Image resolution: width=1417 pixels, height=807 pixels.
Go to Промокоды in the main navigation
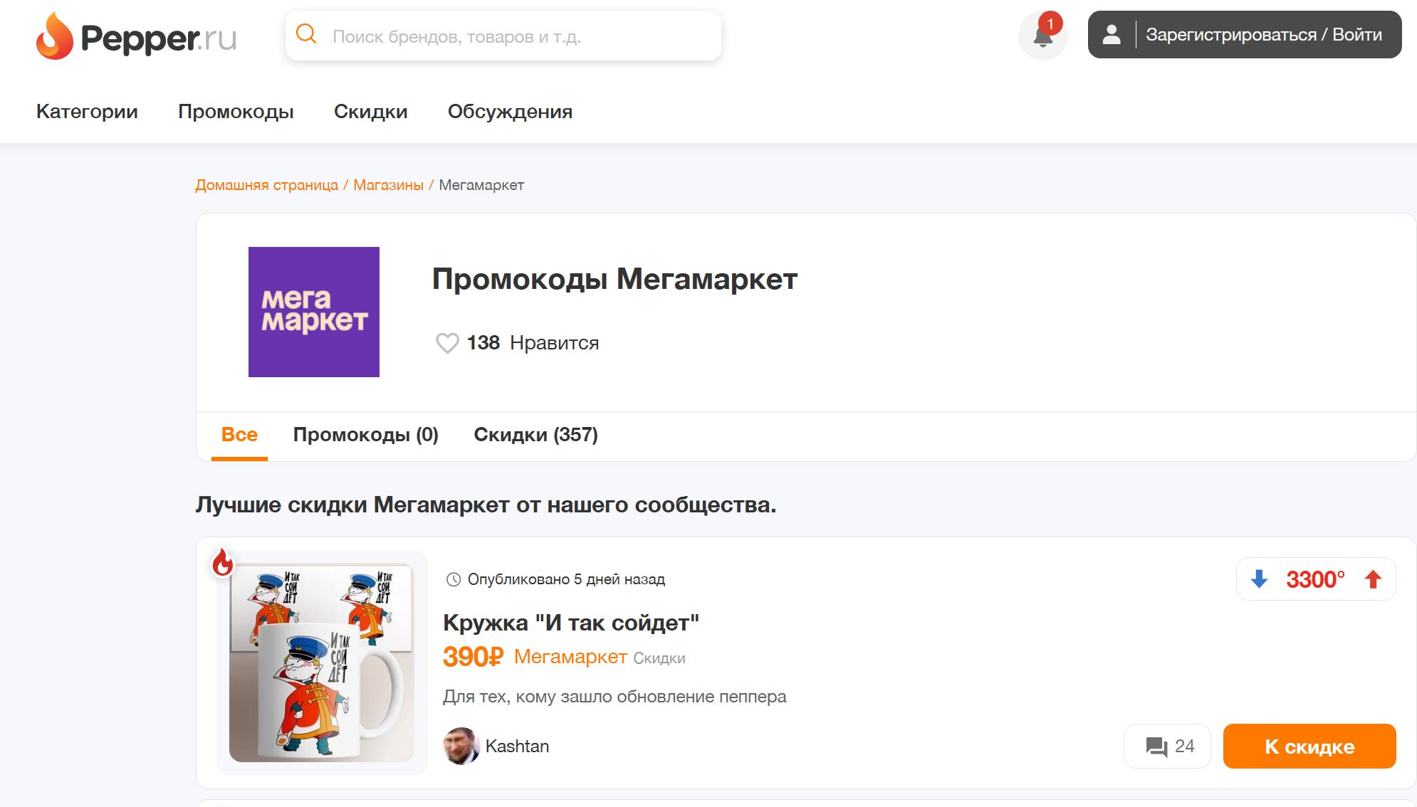point(236,112)
